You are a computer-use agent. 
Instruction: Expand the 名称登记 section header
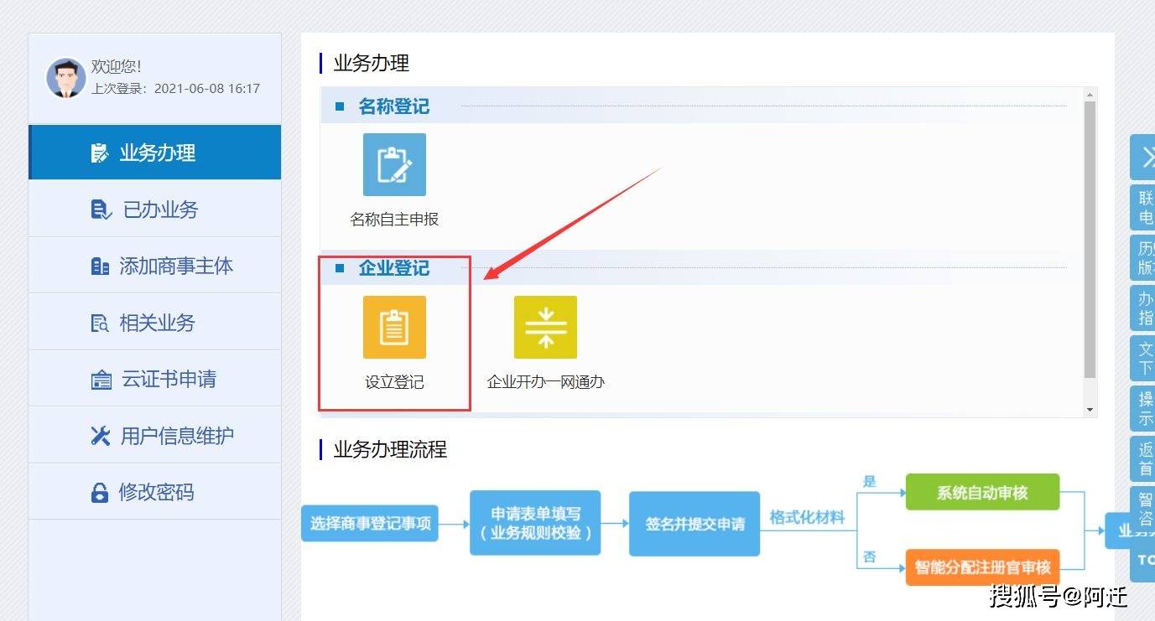tap(393, 106)
